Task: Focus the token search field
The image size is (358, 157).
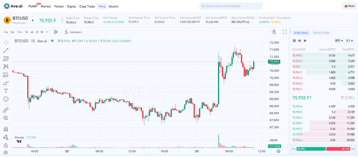Action: tap(231, 6)
